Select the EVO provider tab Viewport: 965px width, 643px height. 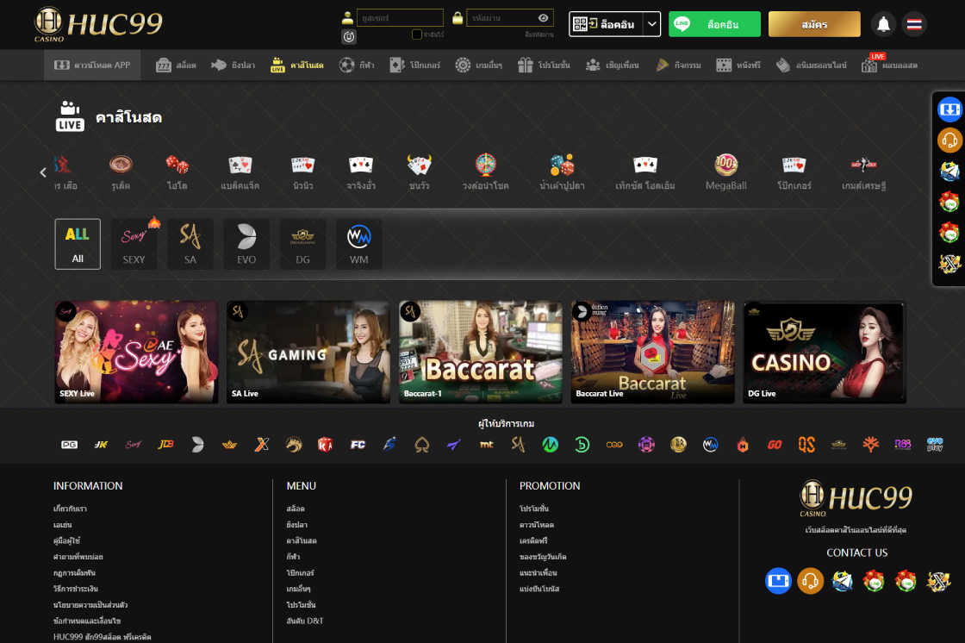[x=246, y=244]
